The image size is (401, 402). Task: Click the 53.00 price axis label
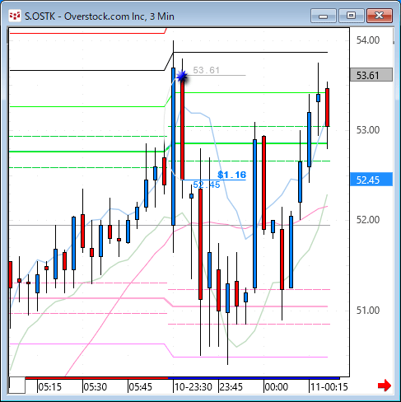pos(368,130)
